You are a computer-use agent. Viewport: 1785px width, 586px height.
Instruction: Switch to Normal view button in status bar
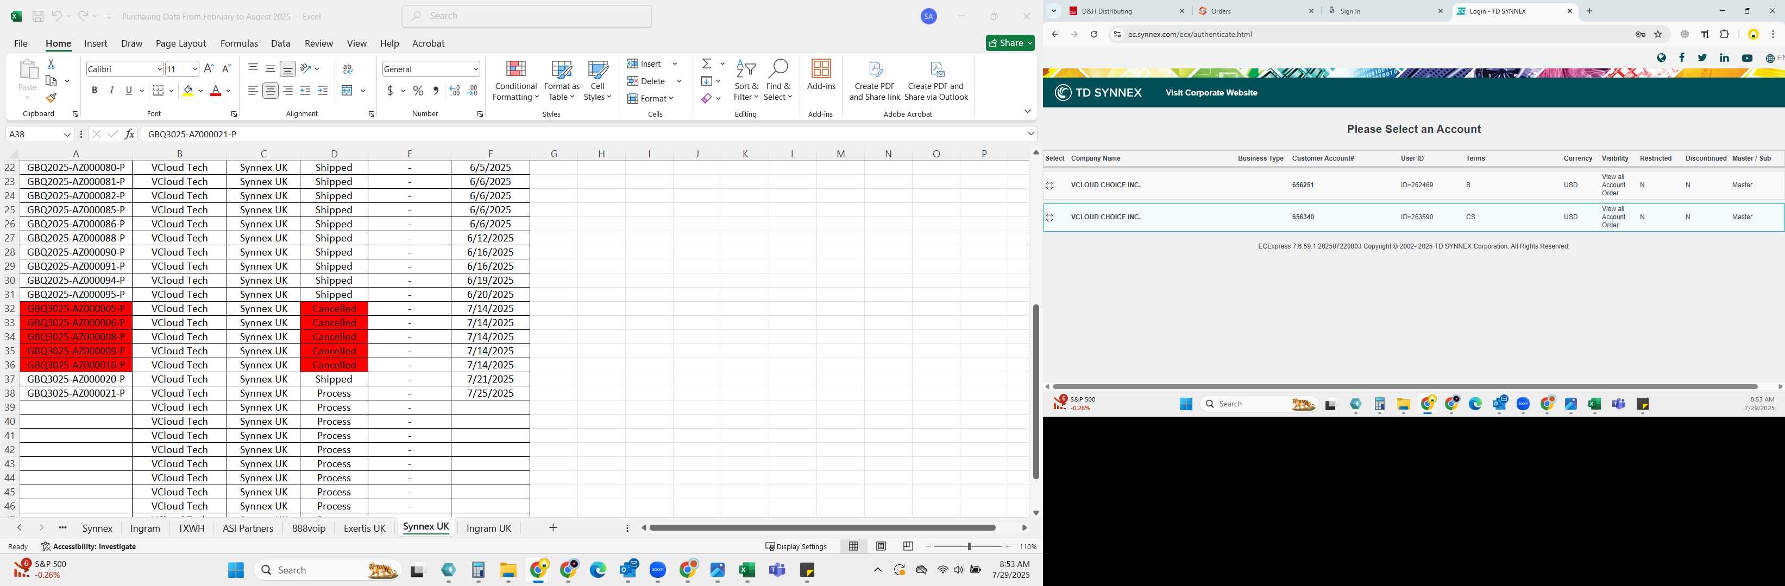click(x=854, y=546)
